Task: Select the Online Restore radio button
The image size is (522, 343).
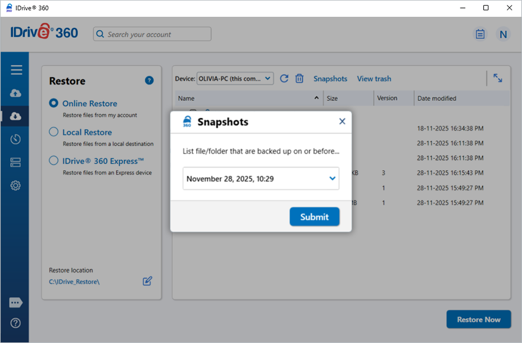Action: (54, 103)
